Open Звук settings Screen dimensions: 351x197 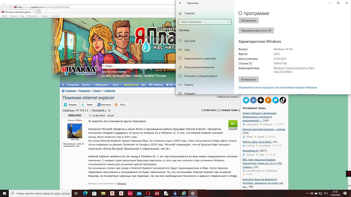click(187, 50)
